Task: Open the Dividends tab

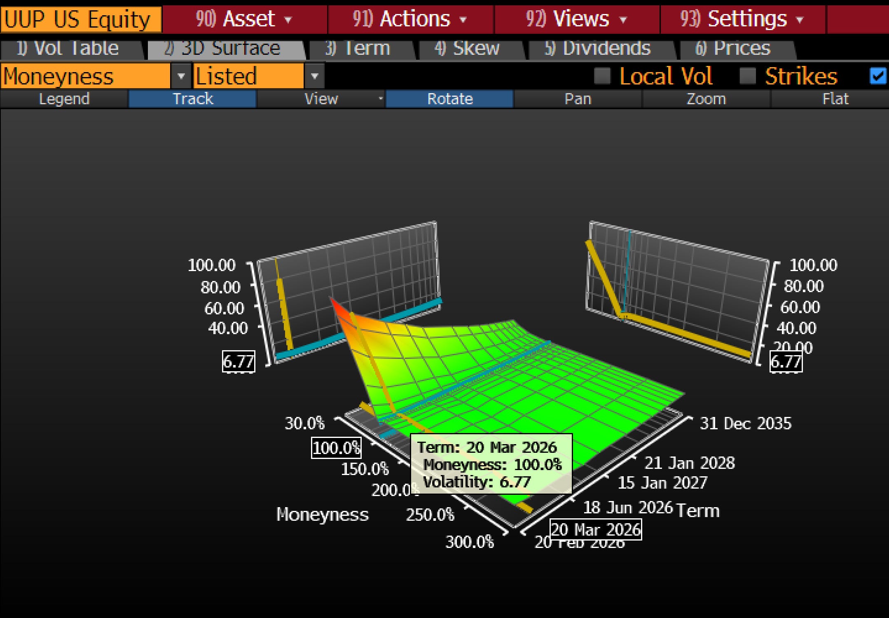Action: 598,49
